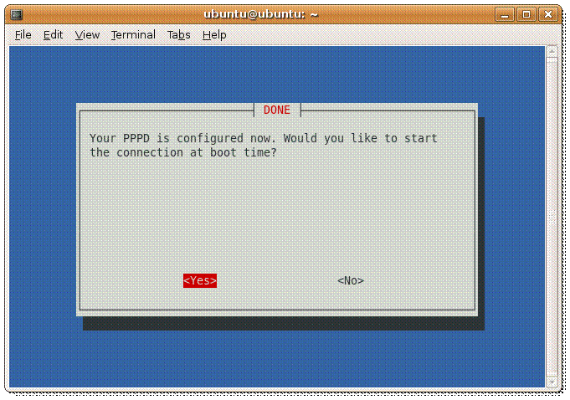The width and height of the screenshot is (570, 400).
Task: Open the View menu
Action: tap(87, 35)
